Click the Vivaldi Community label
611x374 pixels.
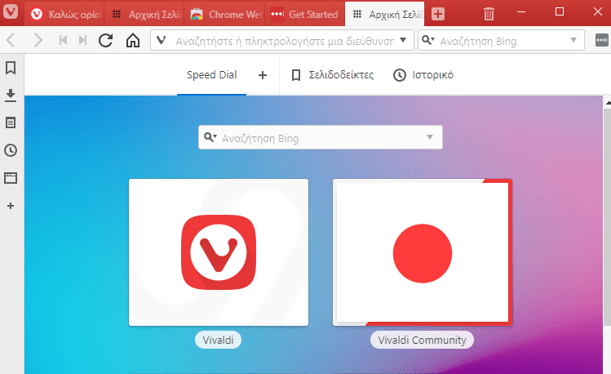(x=422, y=340)
